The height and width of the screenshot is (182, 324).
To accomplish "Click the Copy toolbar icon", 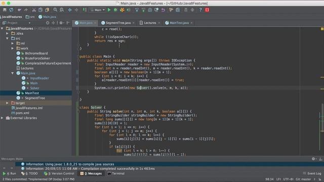I will coord(40,10).
